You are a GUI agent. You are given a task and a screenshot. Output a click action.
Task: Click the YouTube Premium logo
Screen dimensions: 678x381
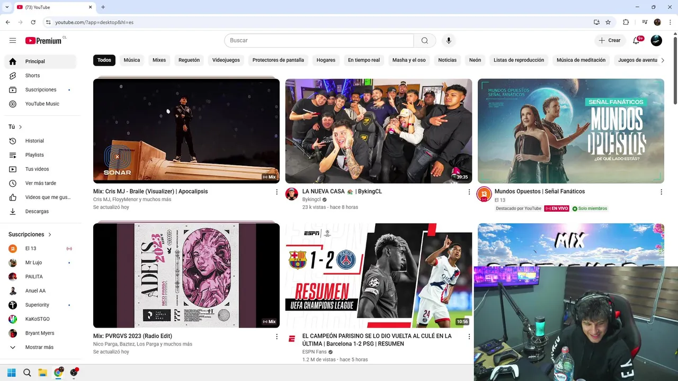(43, 41)
